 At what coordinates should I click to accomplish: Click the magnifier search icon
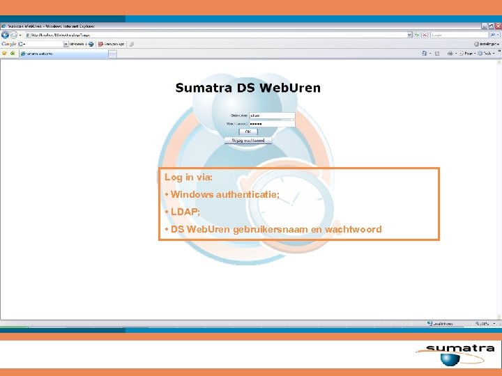(493, 35)
